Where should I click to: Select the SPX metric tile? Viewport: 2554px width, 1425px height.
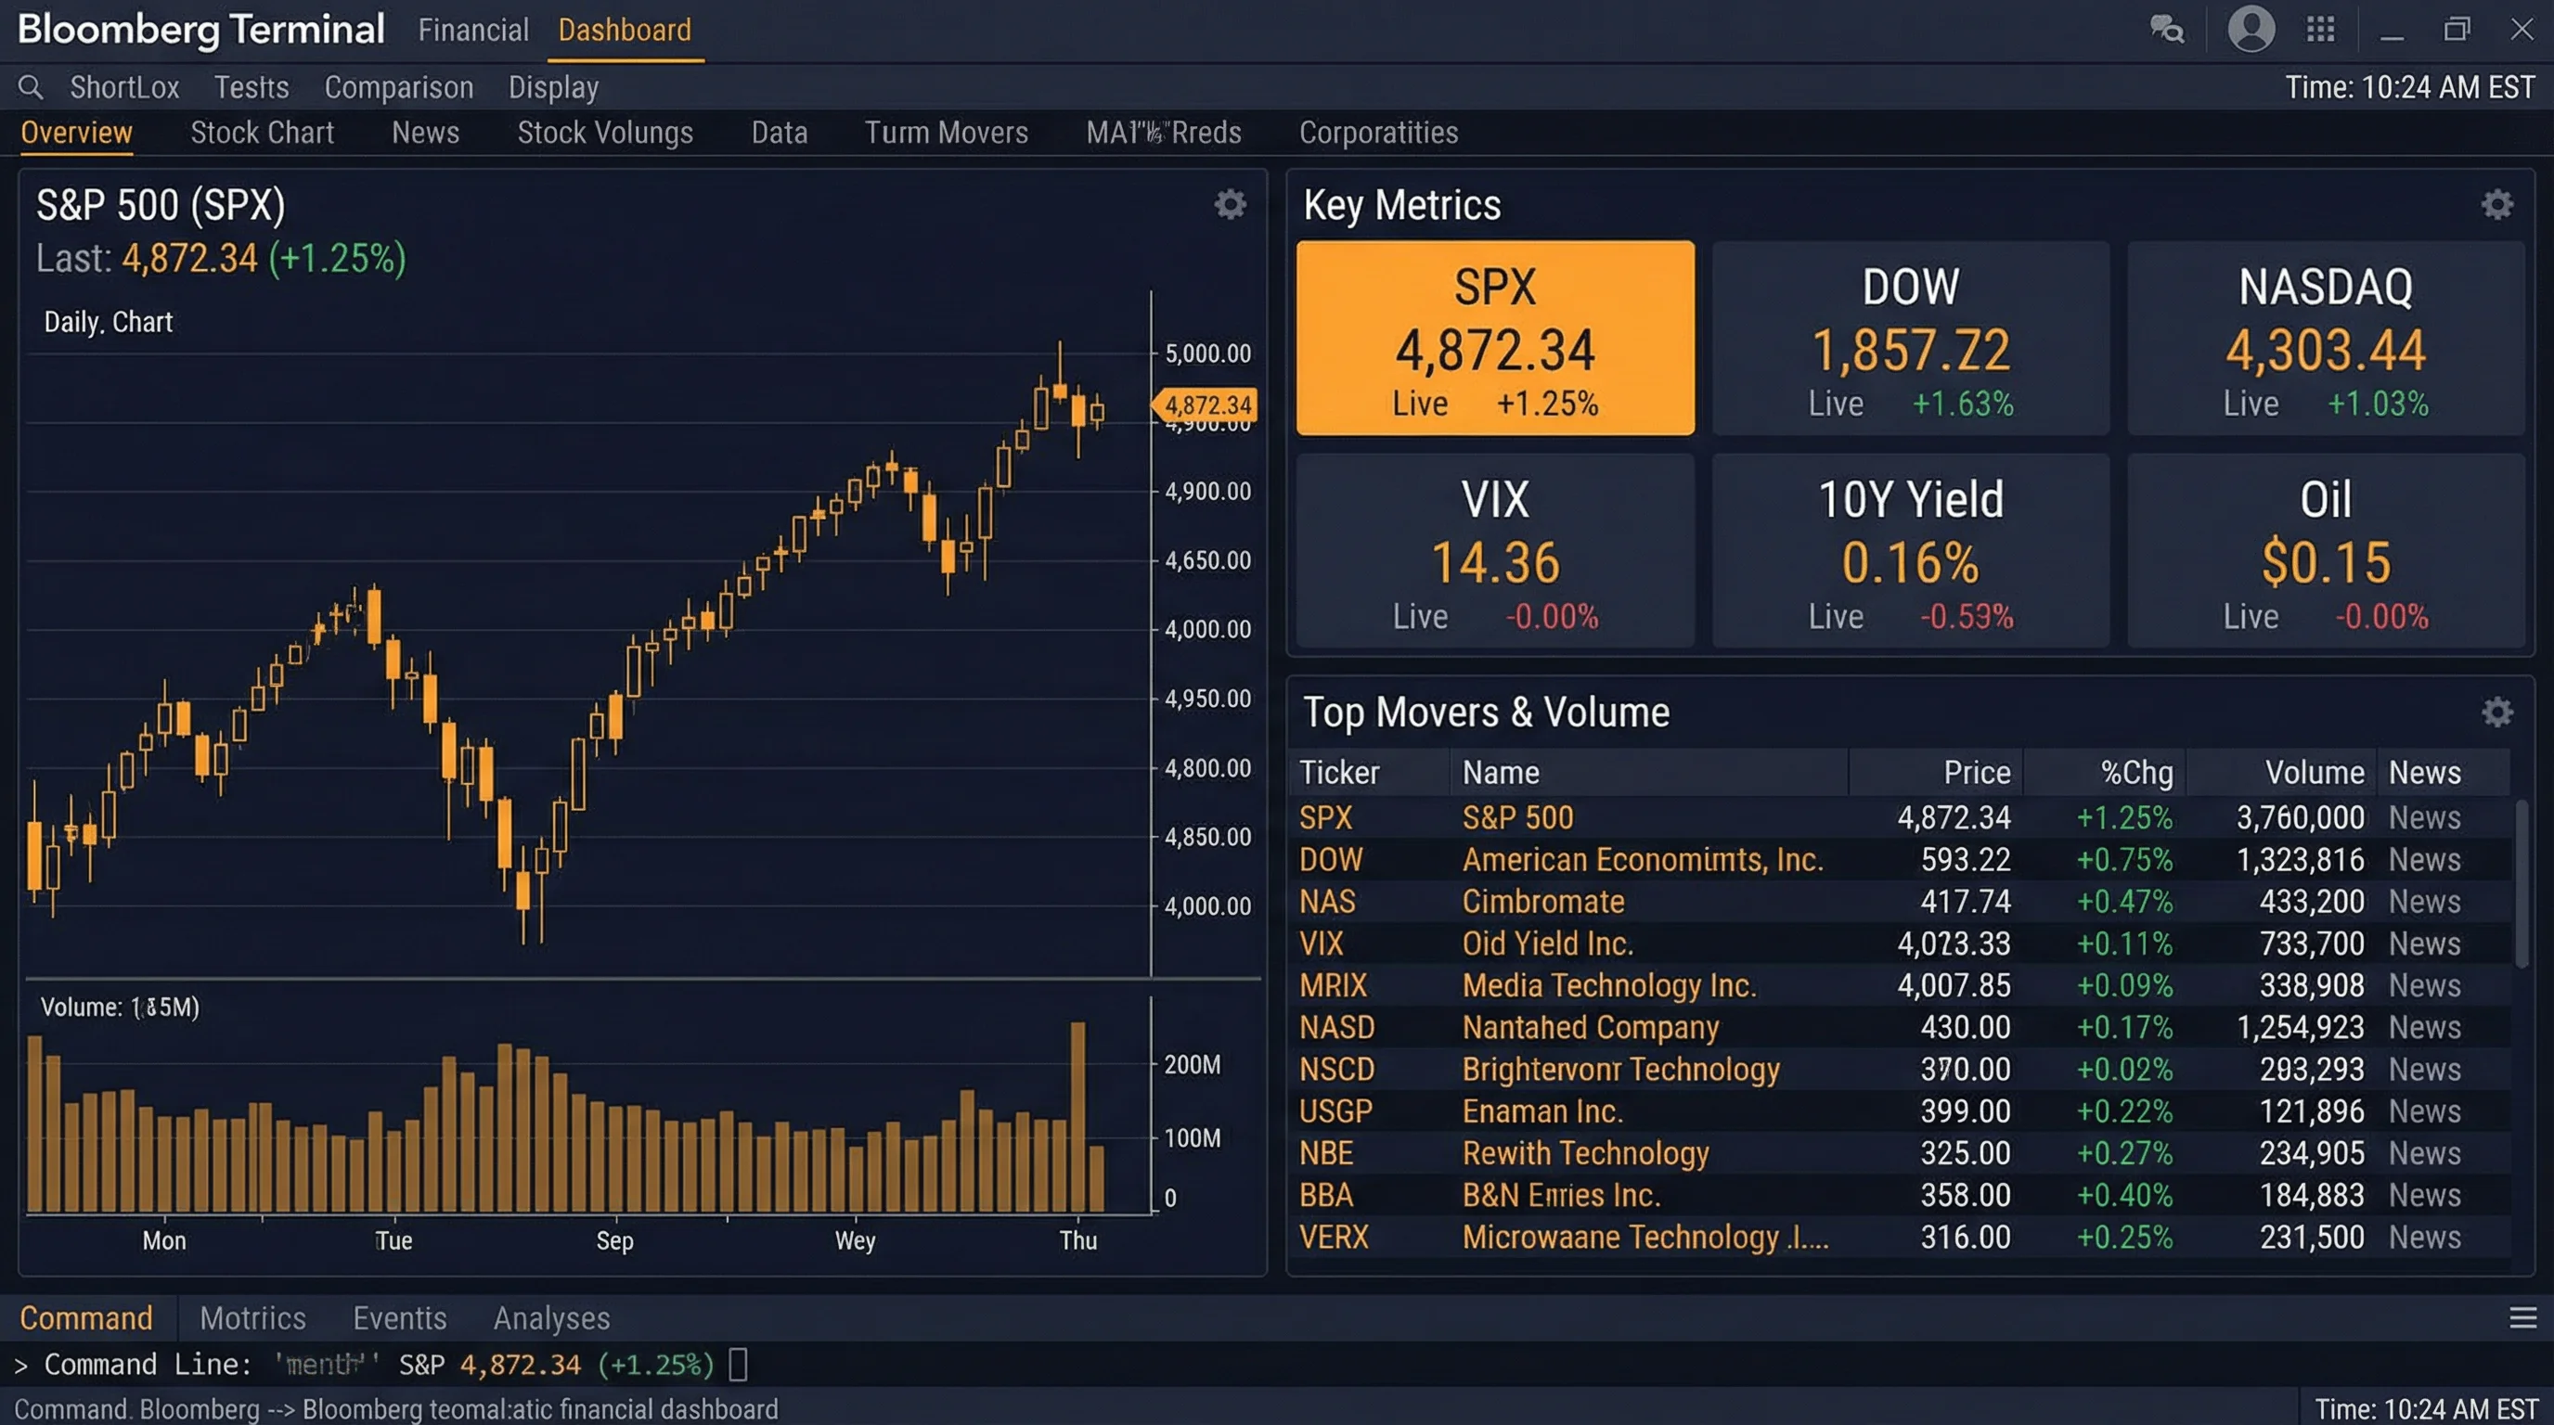[1495, 338]
